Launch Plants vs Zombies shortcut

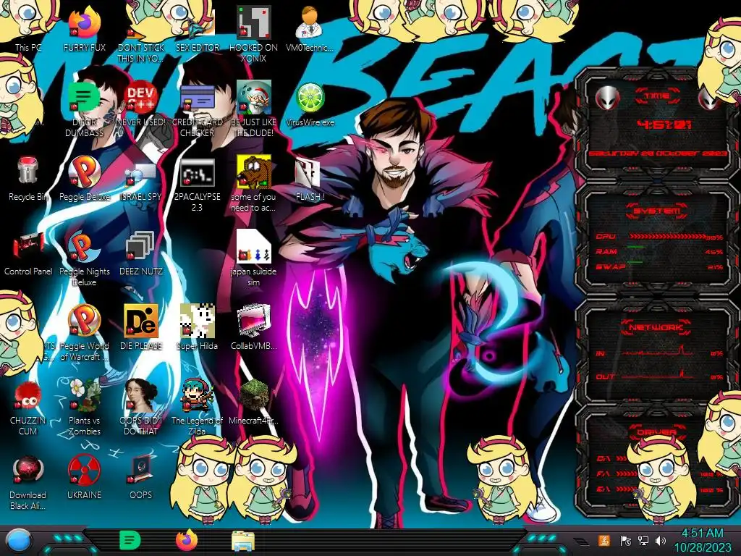click(x=84, y=407)
